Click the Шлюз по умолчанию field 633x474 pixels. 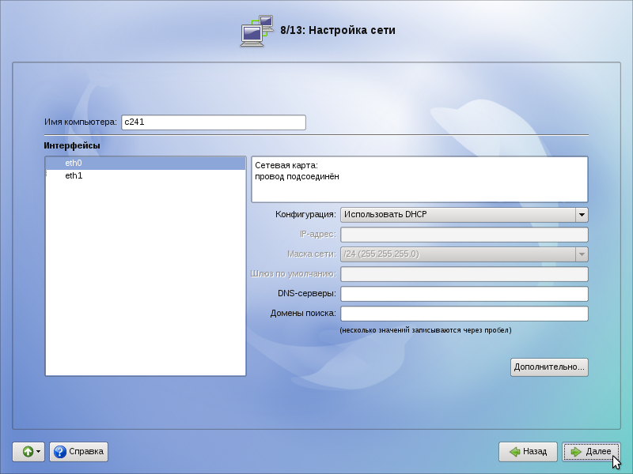point(464,274)
